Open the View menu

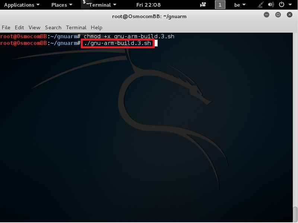point(34,27)
